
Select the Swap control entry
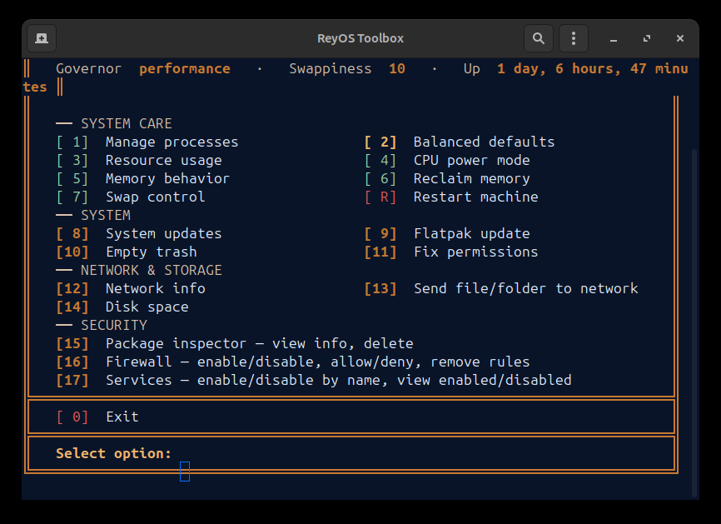[x=131, y=197]
